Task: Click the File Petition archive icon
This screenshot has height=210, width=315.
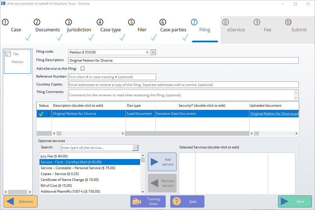Action: pyautogui.click(x=8, y=54)
